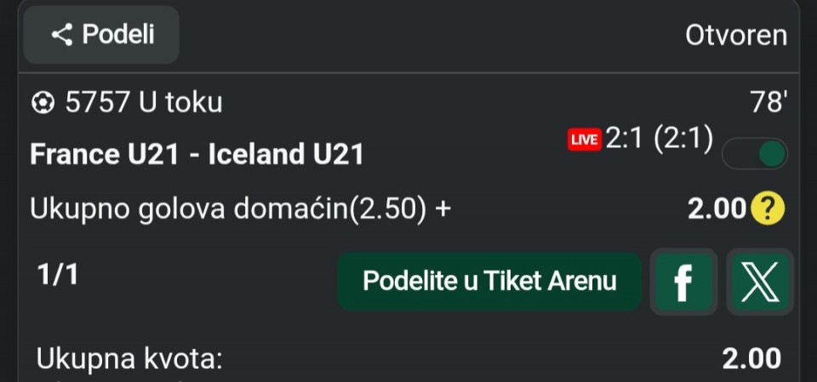The width and height of the screenshot is (817, 382).
Task: Click the 2.00 odds for the selection
Action: 716,208
